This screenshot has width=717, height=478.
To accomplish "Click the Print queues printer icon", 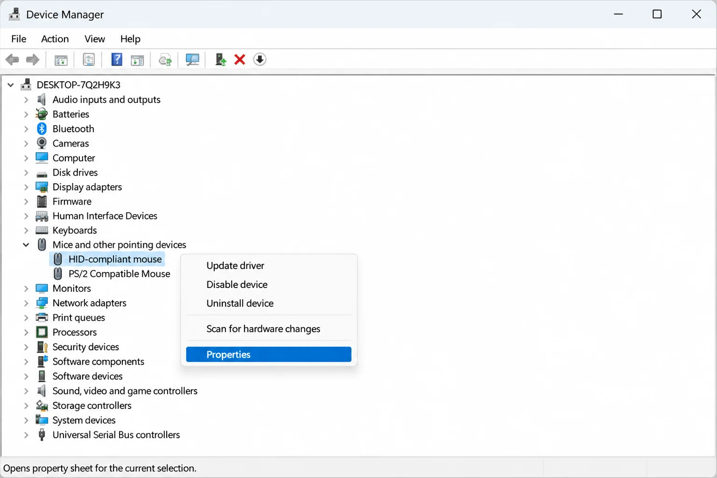I will pyautogui.click(x=42, y=318).
